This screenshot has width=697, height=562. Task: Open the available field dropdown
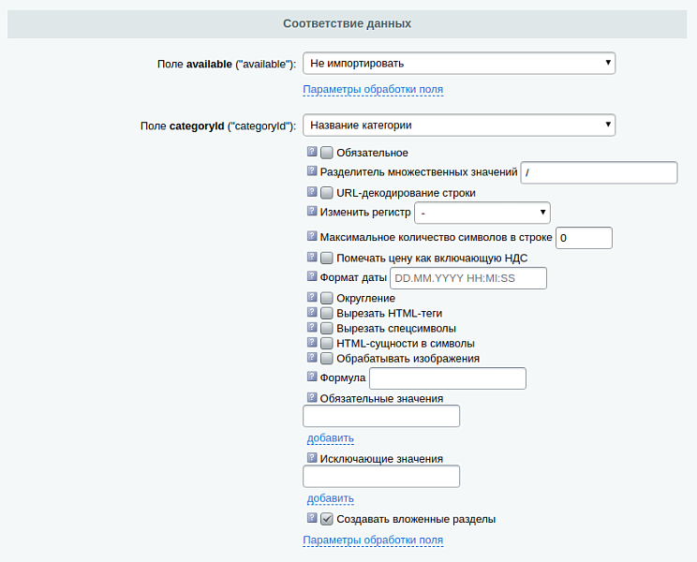[459, 64]
